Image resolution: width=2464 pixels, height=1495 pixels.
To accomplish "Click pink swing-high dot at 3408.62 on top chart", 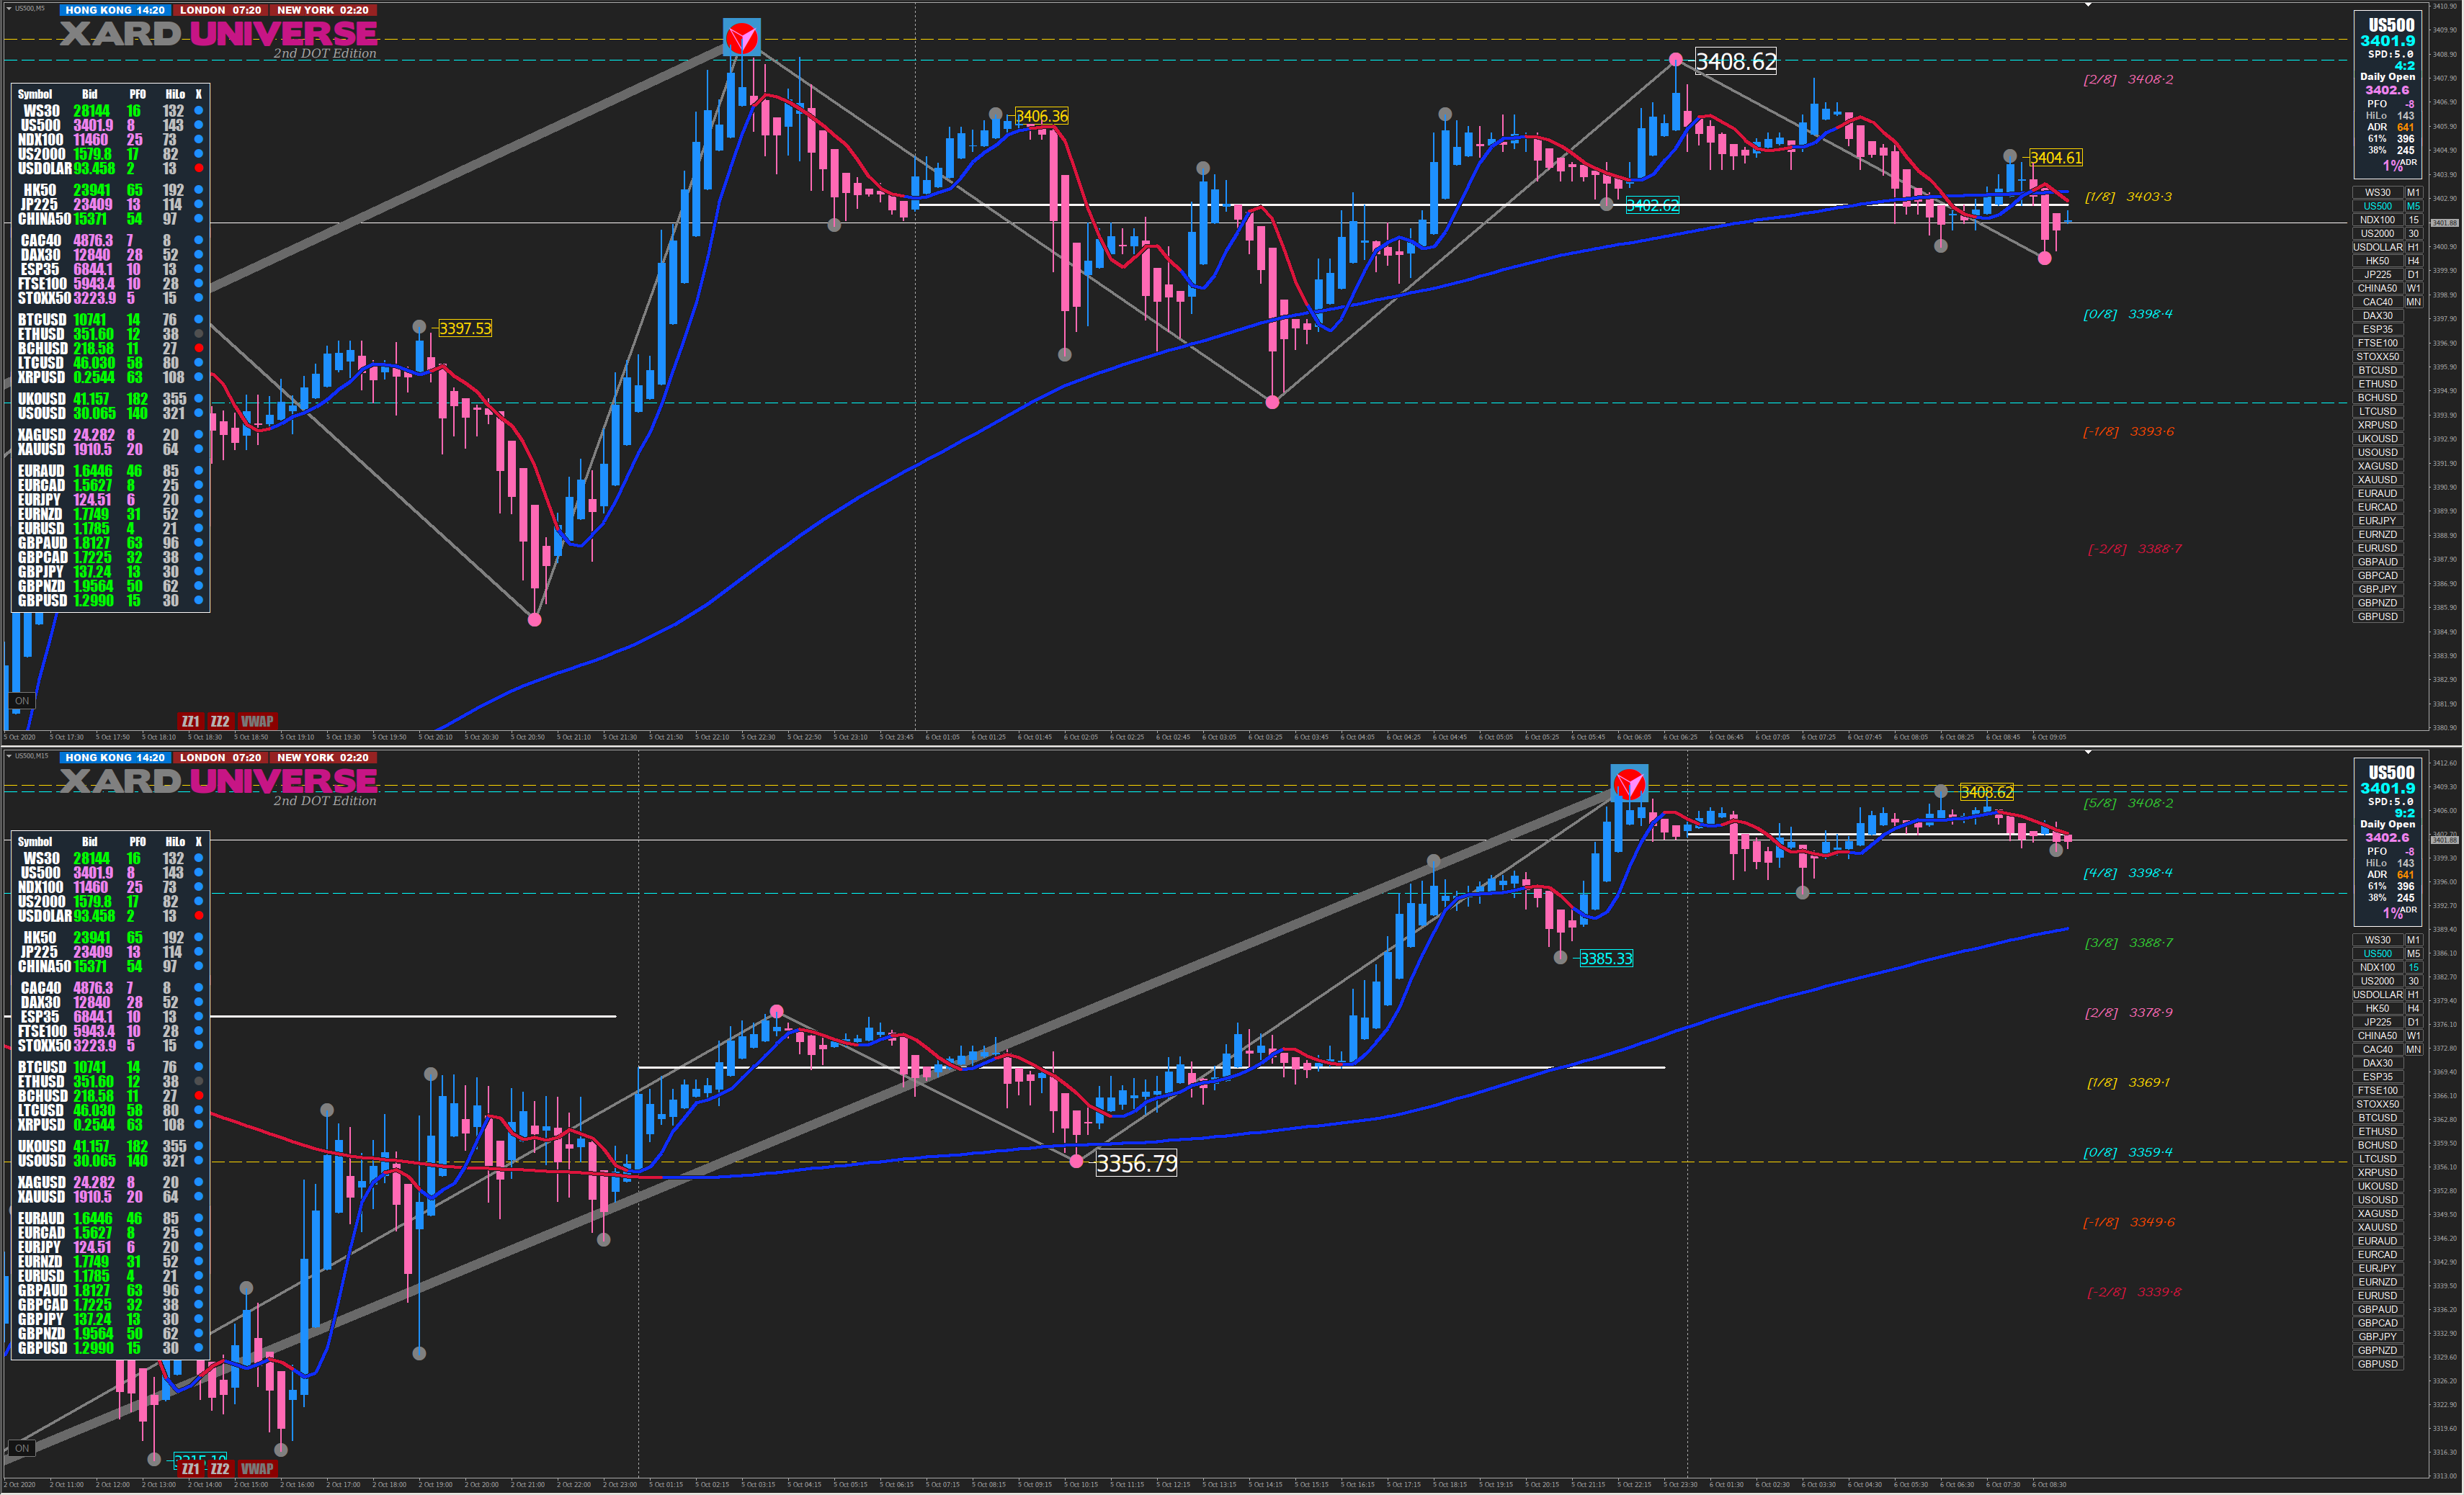I will pyautogui.click(x=1676, y=60).
